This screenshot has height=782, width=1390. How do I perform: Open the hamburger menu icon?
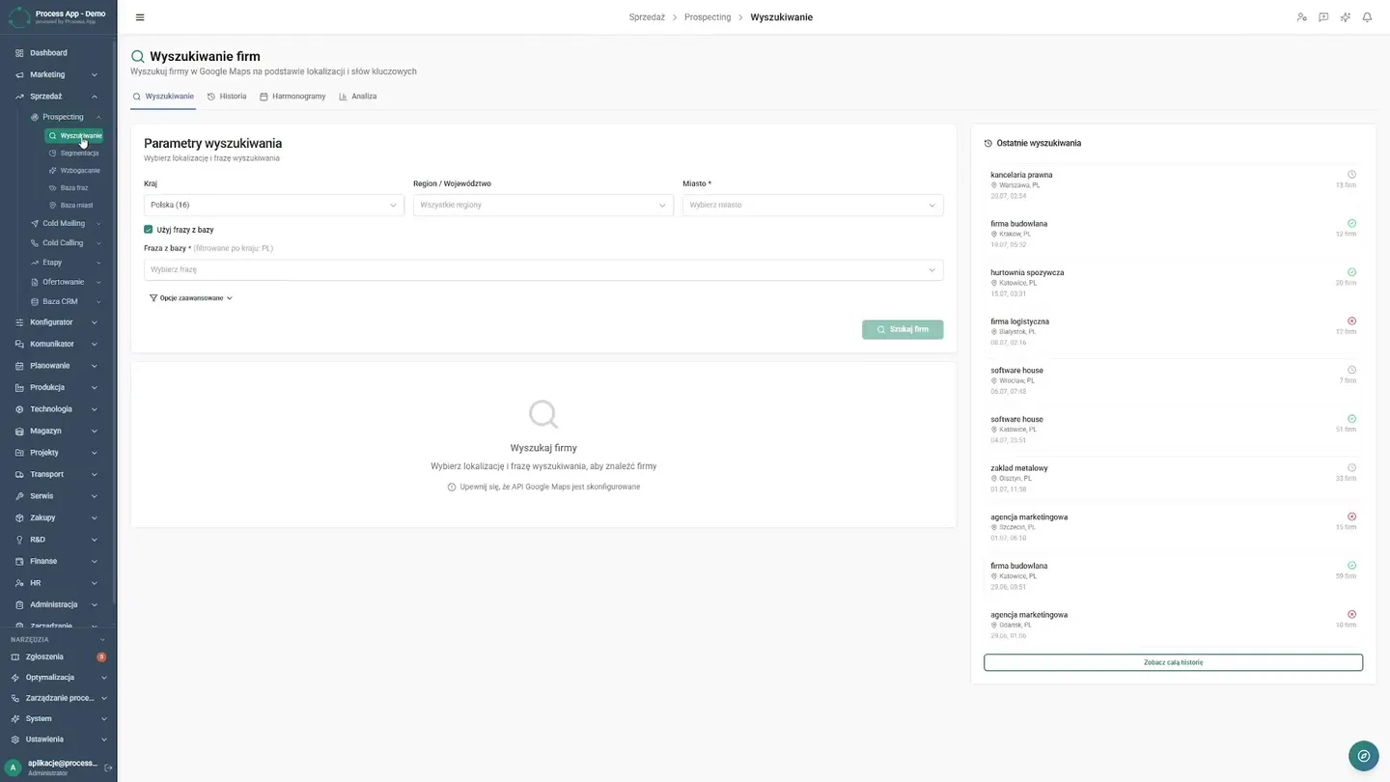pos(140,17)
